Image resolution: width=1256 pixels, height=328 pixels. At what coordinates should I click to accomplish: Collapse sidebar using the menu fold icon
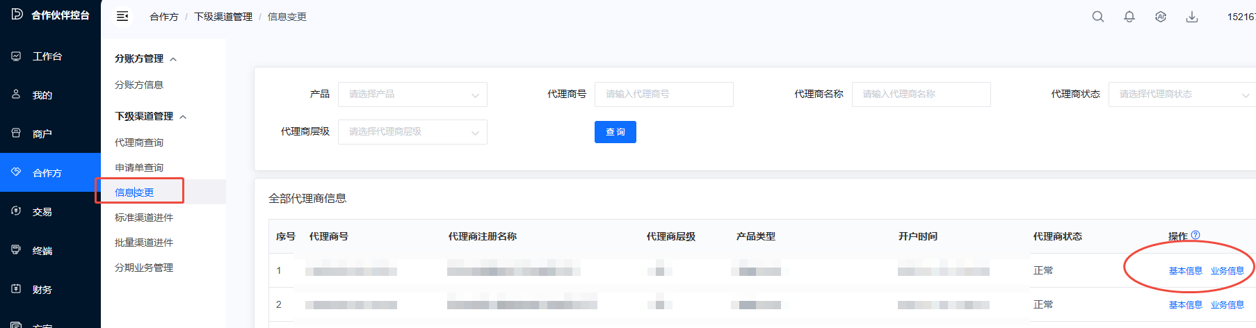pos(122,16)
